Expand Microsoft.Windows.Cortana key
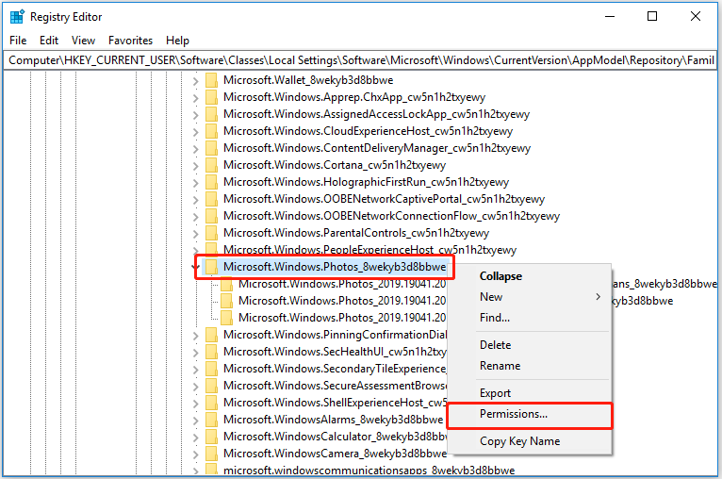 (x=196, y=166)
